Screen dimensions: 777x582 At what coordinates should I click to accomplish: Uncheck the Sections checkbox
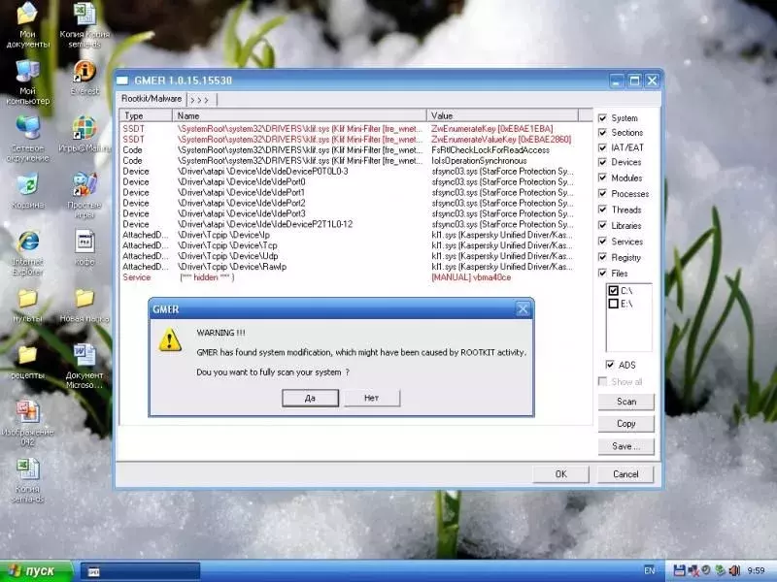pyautogui.click(x=602, y=133)
